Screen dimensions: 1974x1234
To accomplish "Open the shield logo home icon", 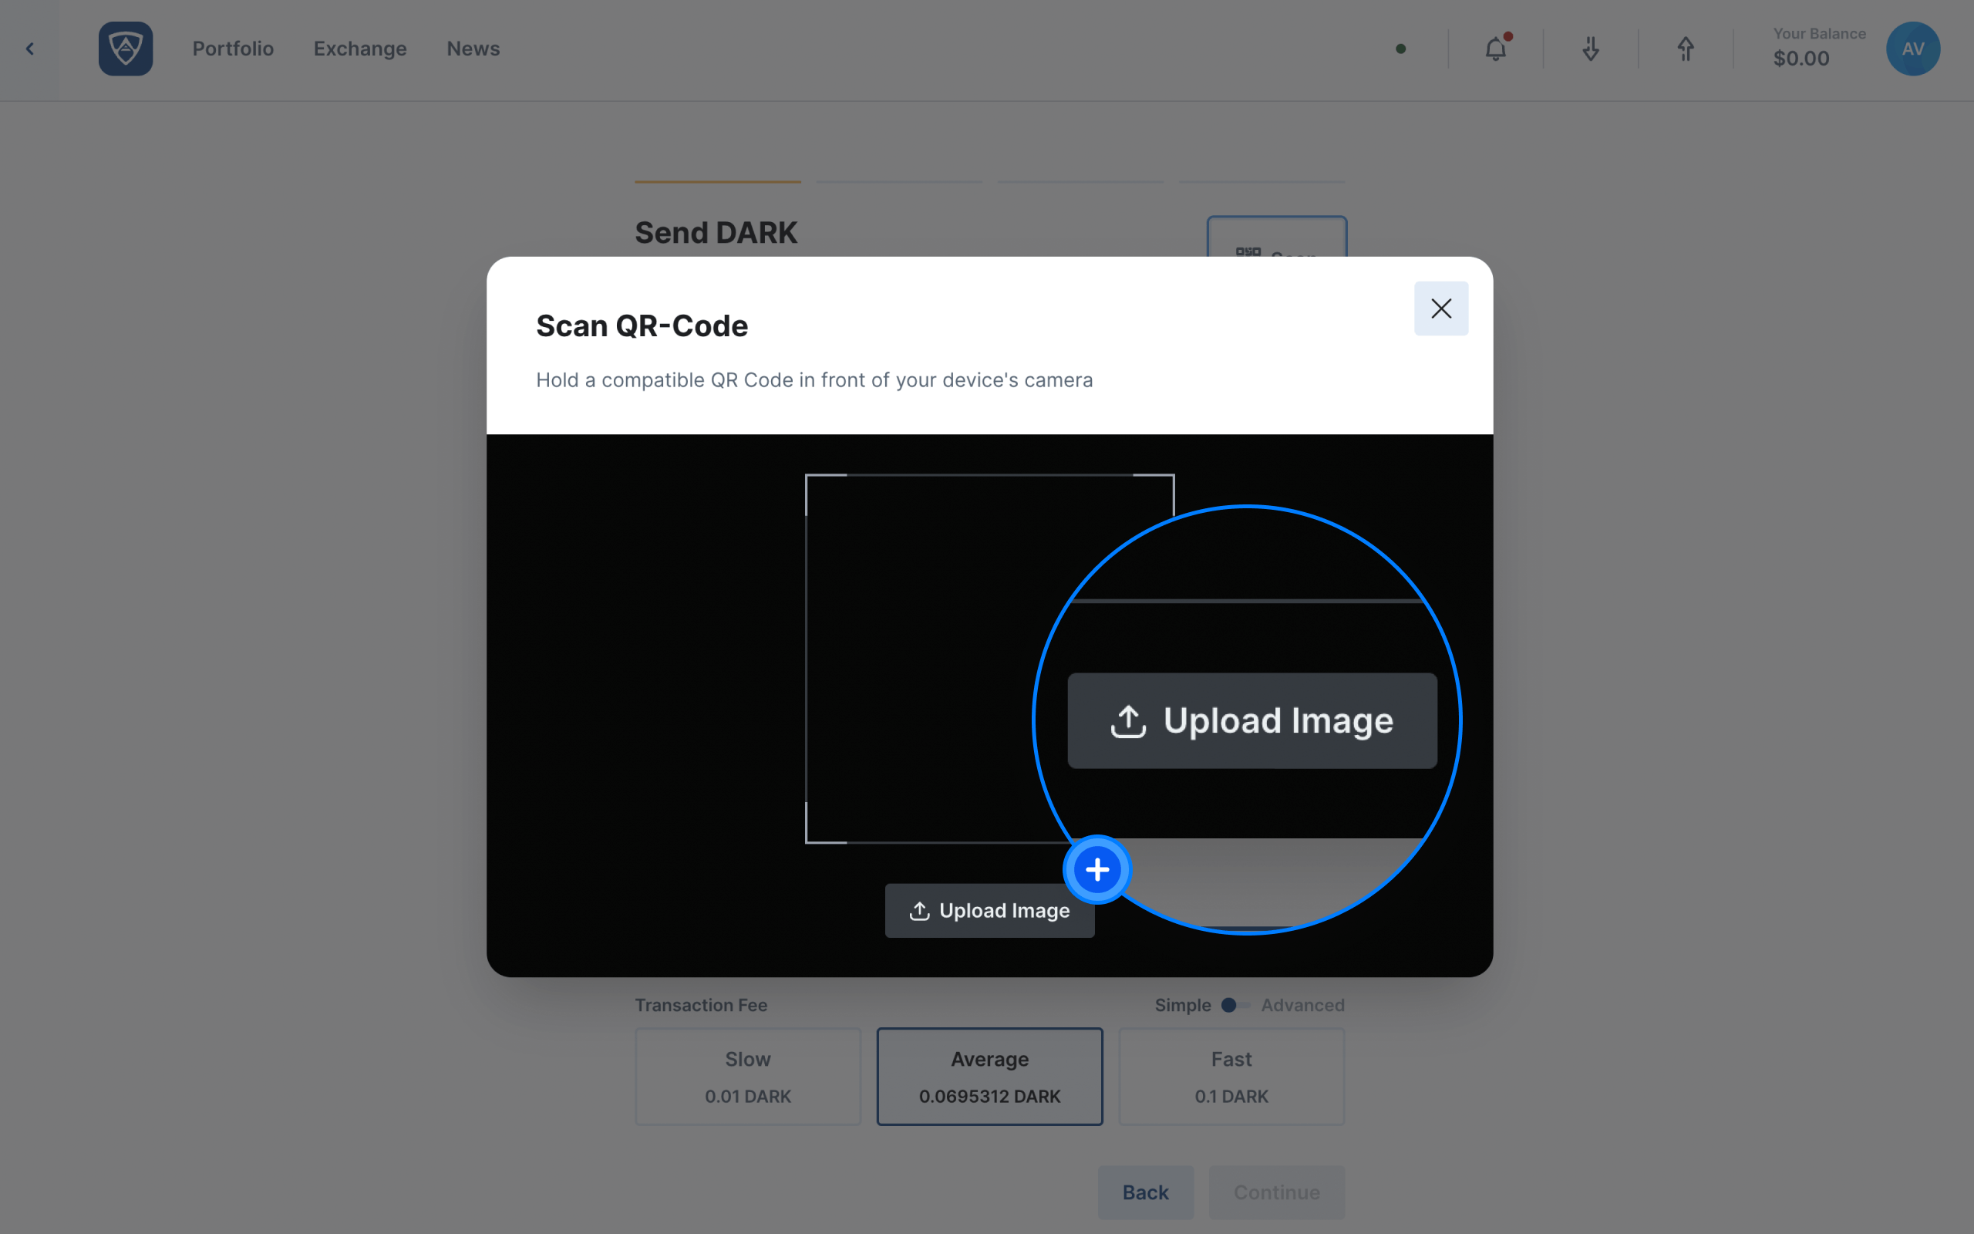I will pyautogui.click(x=126, y=49).
